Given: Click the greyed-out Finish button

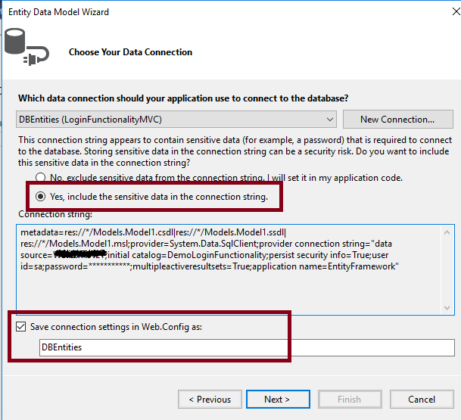Looking at the screenshot, I should click(349, 399).
